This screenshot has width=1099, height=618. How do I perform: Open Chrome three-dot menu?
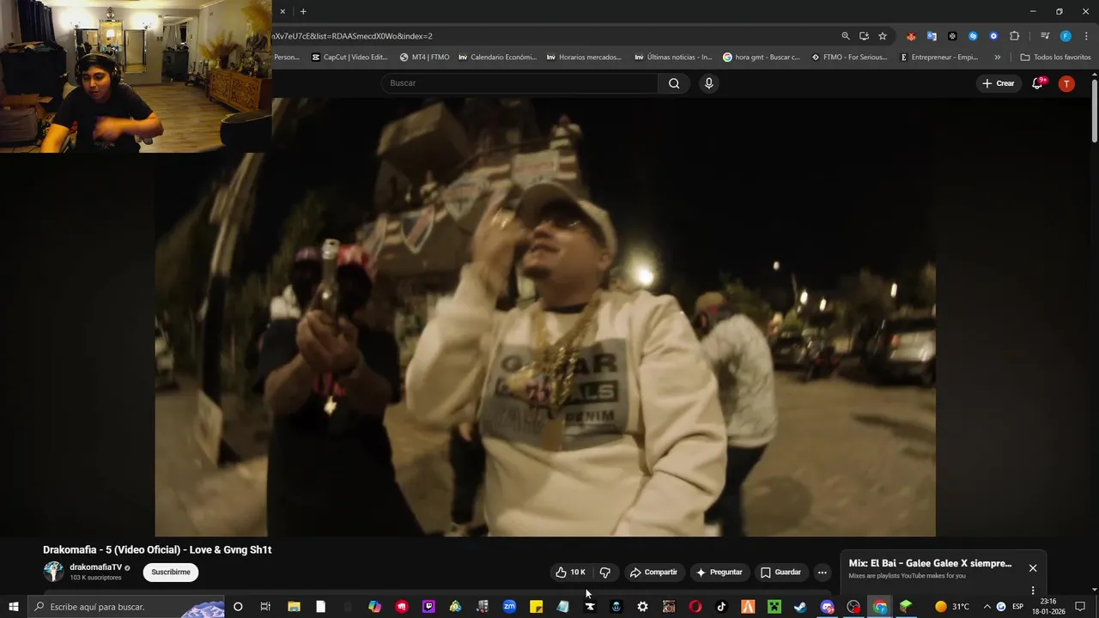coord(1087,36)
